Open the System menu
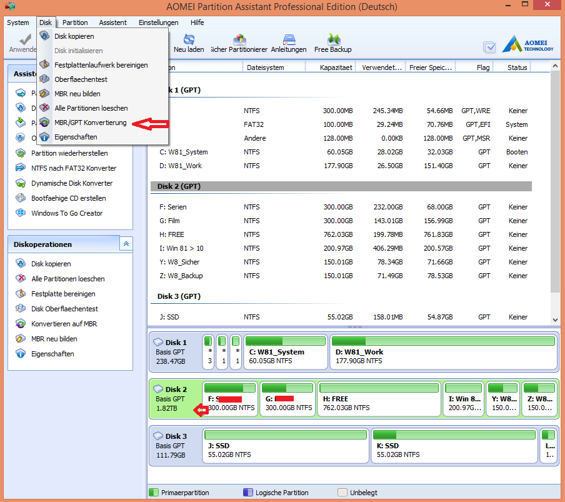This screenshot has width=565, height=502. click(x=17, y=23)
